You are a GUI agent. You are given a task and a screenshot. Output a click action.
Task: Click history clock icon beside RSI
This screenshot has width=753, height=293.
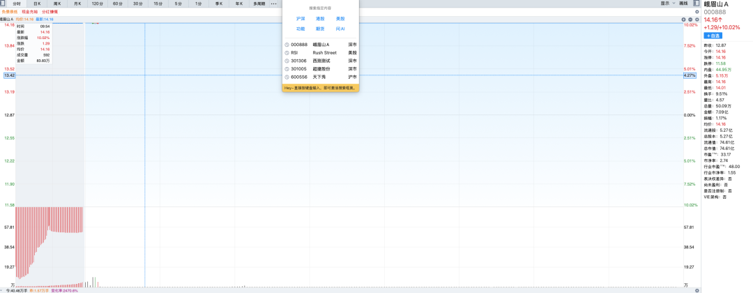pos(287,53)
